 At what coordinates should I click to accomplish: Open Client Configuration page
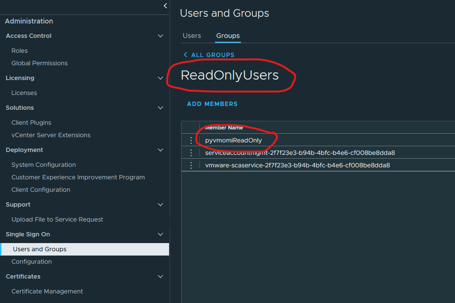tap(41, 190)
